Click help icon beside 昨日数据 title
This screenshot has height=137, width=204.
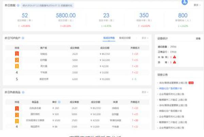pos(18,5)
